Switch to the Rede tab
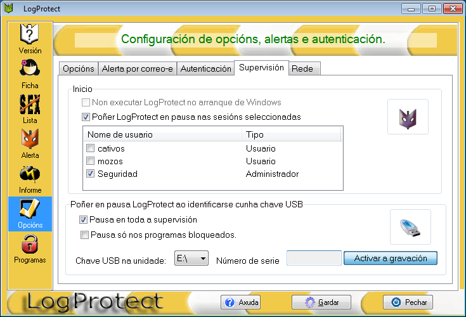The width and height of the screenshot is (466, 317). coord(304,68)
